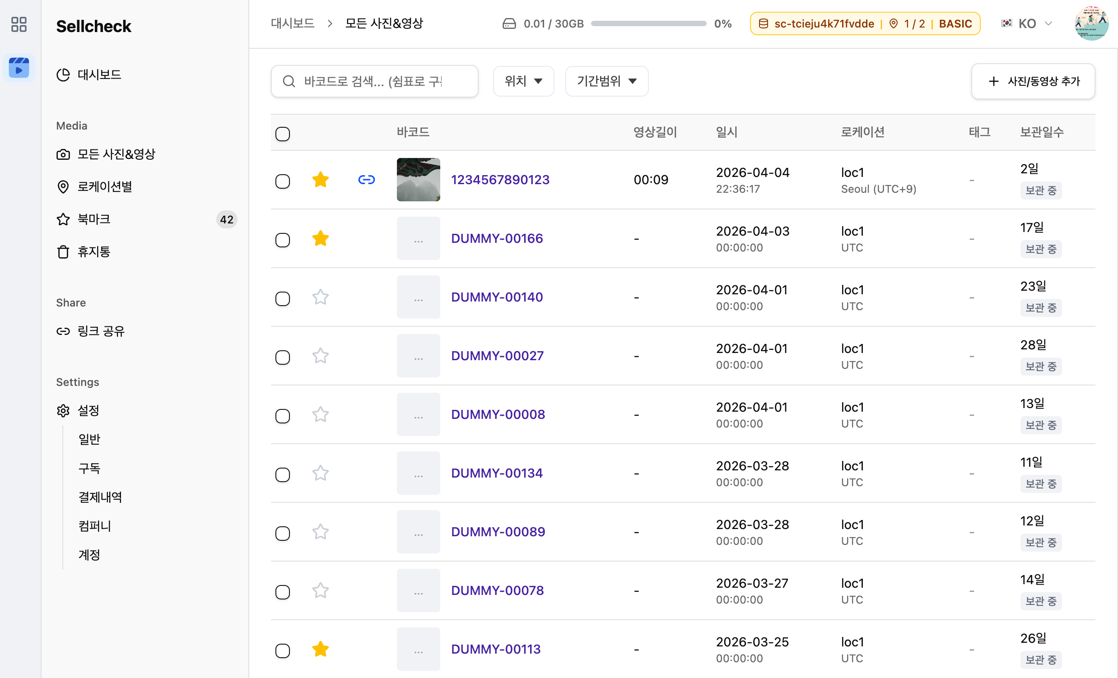1118x678 pixels.
Task: Open the 설정 gear icon
Action: click(x=63, y=410)
